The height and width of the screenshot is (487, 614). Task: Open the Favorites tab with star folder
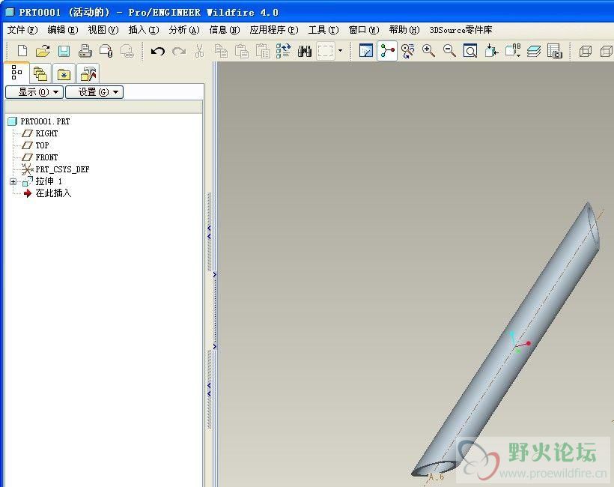coord(64,73)
